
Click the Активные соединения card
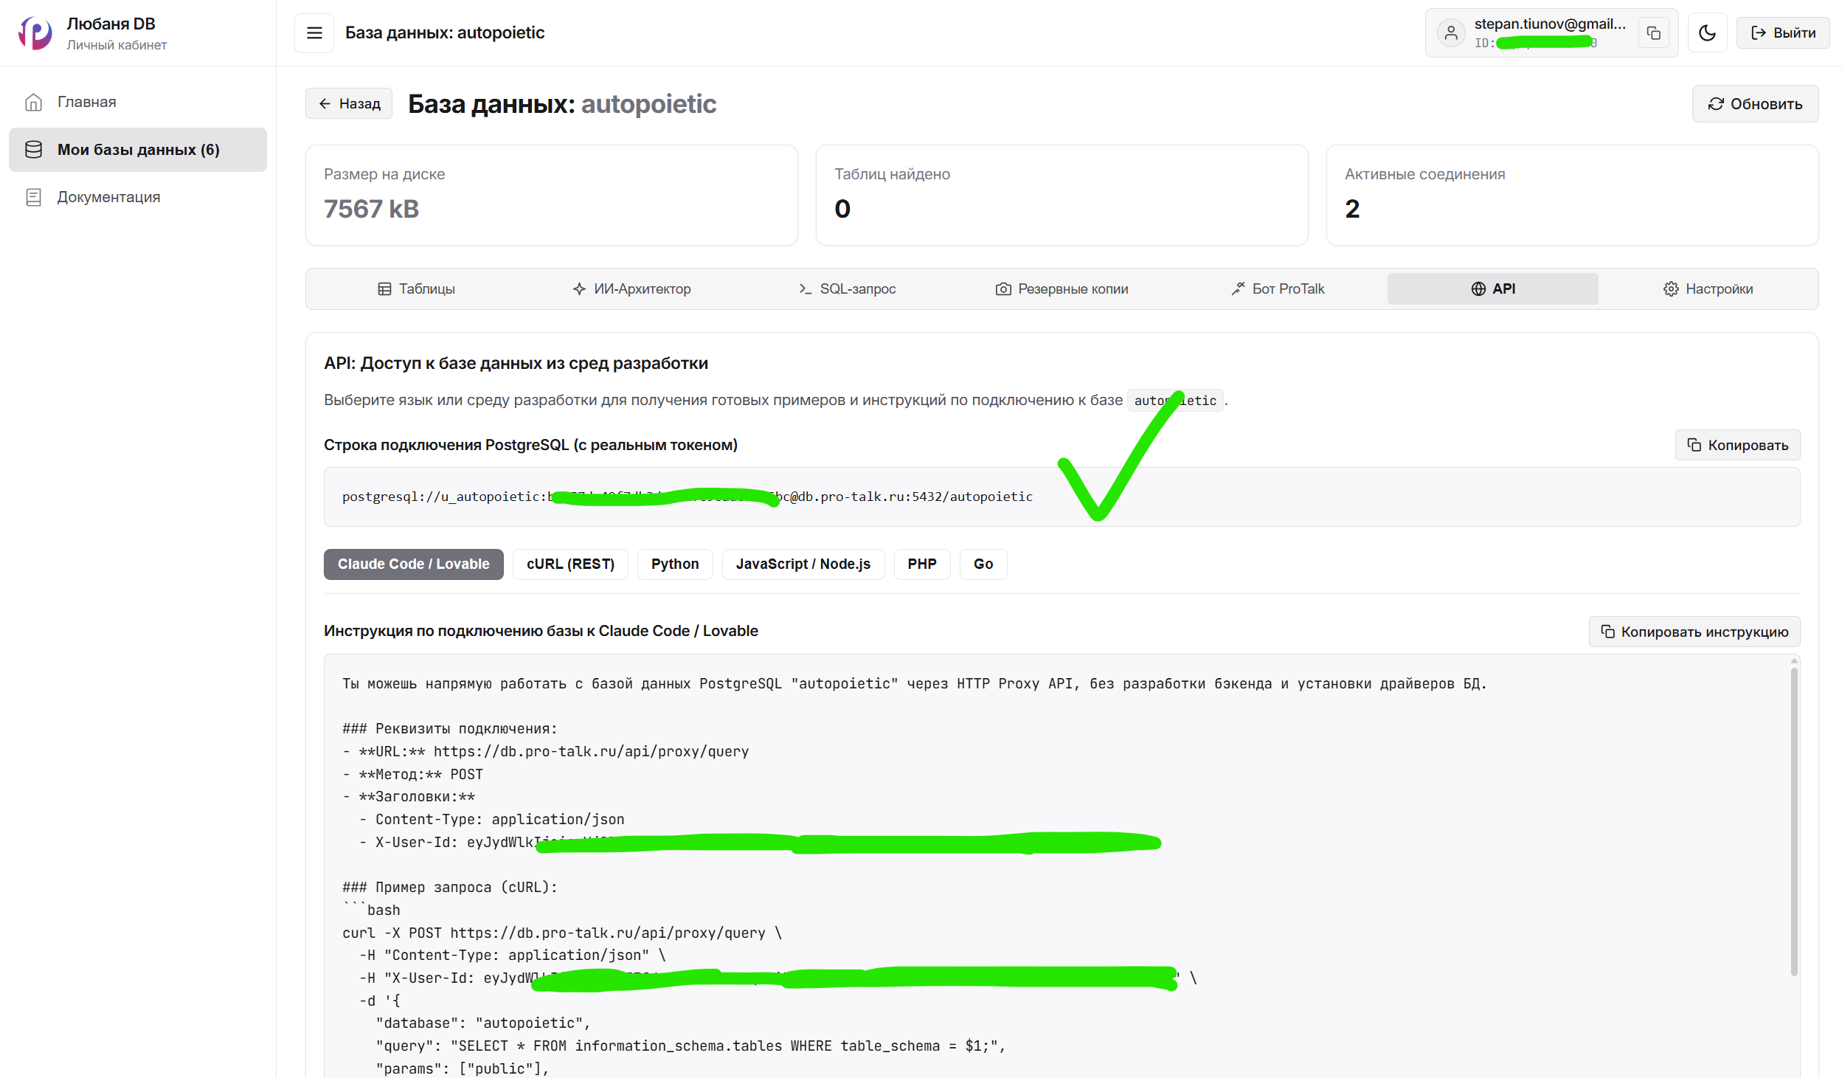coord(1572,195)
